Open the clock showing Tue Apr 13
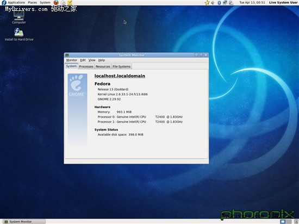 click(252, 3)
